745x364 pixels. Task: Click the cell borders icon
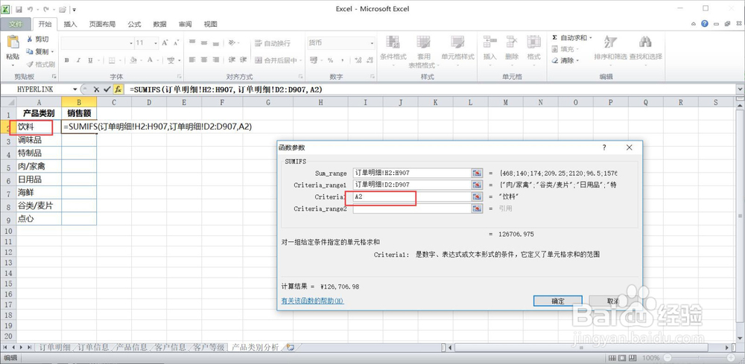(111, 60)
